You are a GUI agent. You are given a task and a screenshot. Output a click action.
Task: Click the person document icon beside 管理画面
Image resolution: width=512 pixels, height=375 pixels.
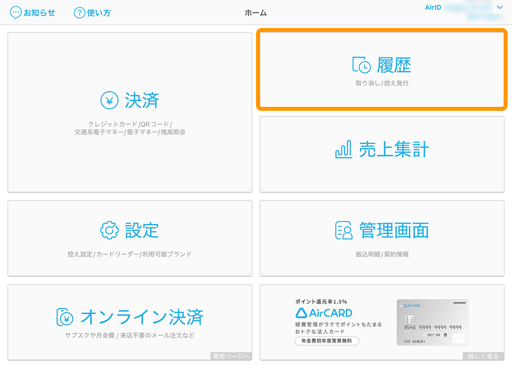344,230
